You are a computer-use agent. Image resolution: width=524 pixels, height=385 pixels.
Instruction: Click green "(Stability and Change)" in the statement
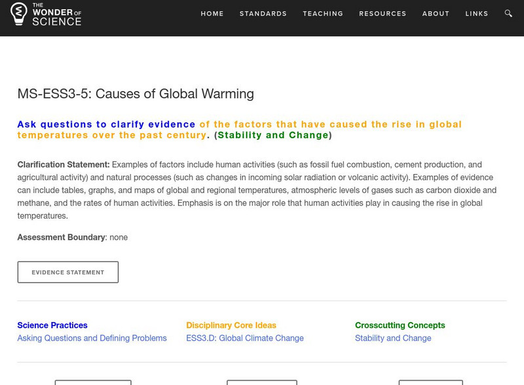click(273, 136)
